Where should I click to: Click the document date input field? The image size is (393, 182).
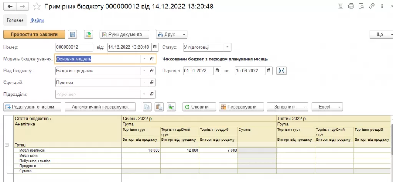[x=129, y=47]
